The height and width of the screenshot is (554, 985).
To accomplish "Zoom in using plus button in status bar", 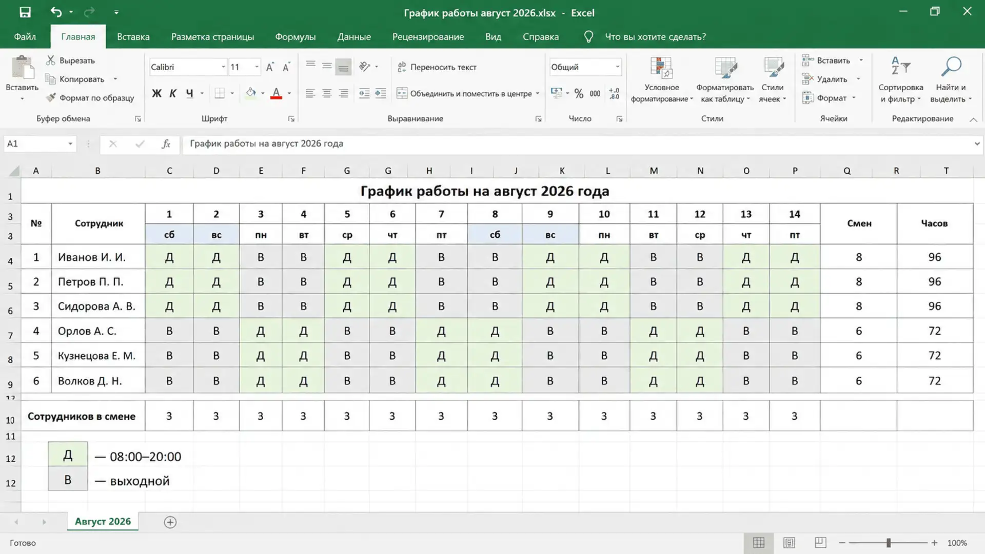I will [x=934, y=543].
